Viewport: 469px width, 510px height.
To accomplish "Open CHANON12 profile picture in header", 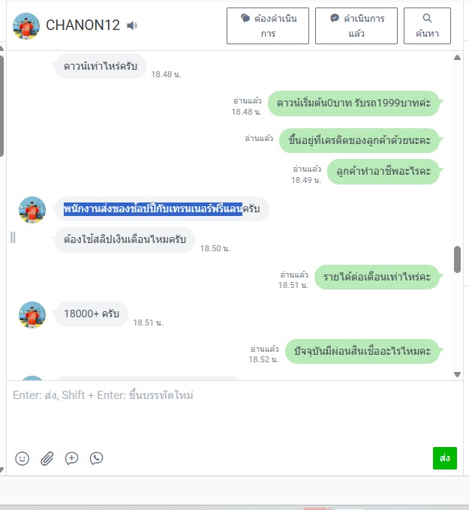I will (26, 26).
